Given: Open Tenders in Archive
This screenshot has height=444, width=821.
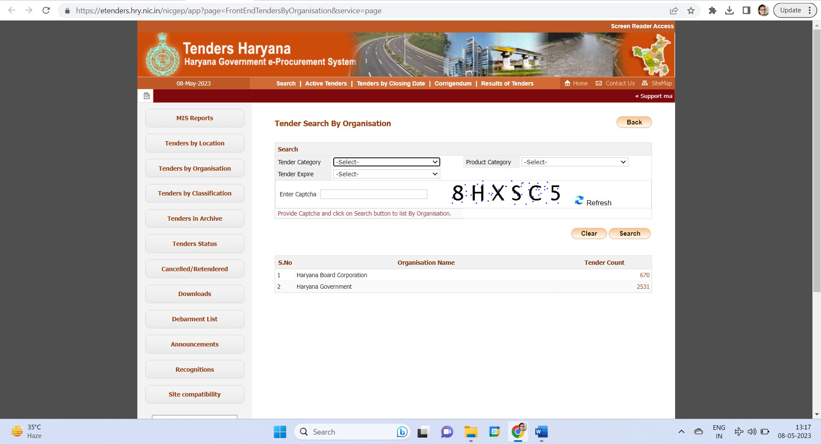Looking at the screenshot, I should click(x=195, y=219).
